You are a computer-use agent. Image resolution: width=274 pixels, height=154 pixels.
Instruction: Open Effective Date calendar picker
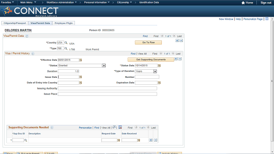pyautogui.click(x=80, y=60)
